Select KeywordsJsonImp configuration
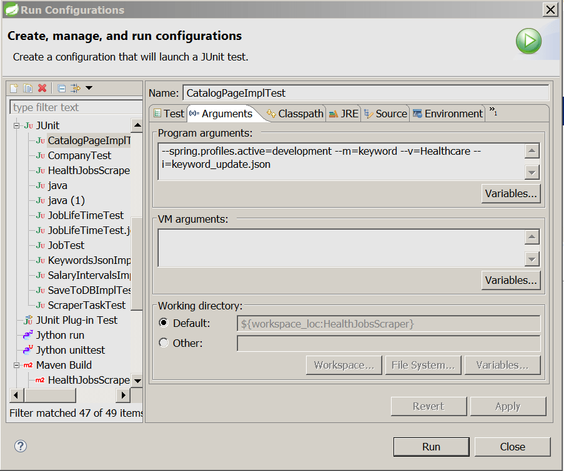This screenshot has height=471, width=564. point(89,261)
